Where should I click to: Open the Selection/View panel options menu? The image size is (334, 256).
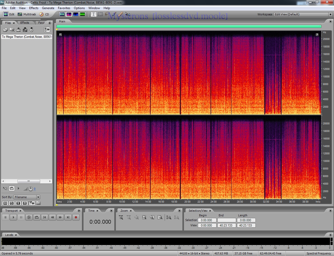pos(330,211)
